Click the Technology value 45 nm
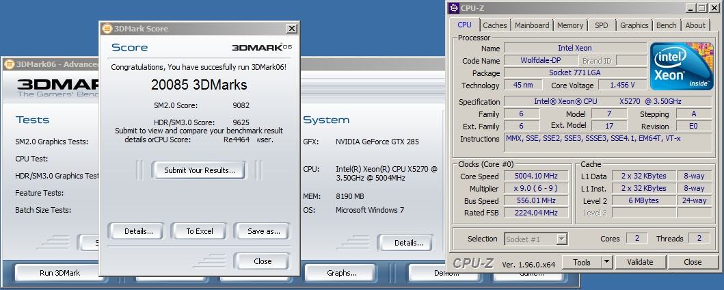Image resolution: width=724 pixels, height=290 pixels. [523, 85]
